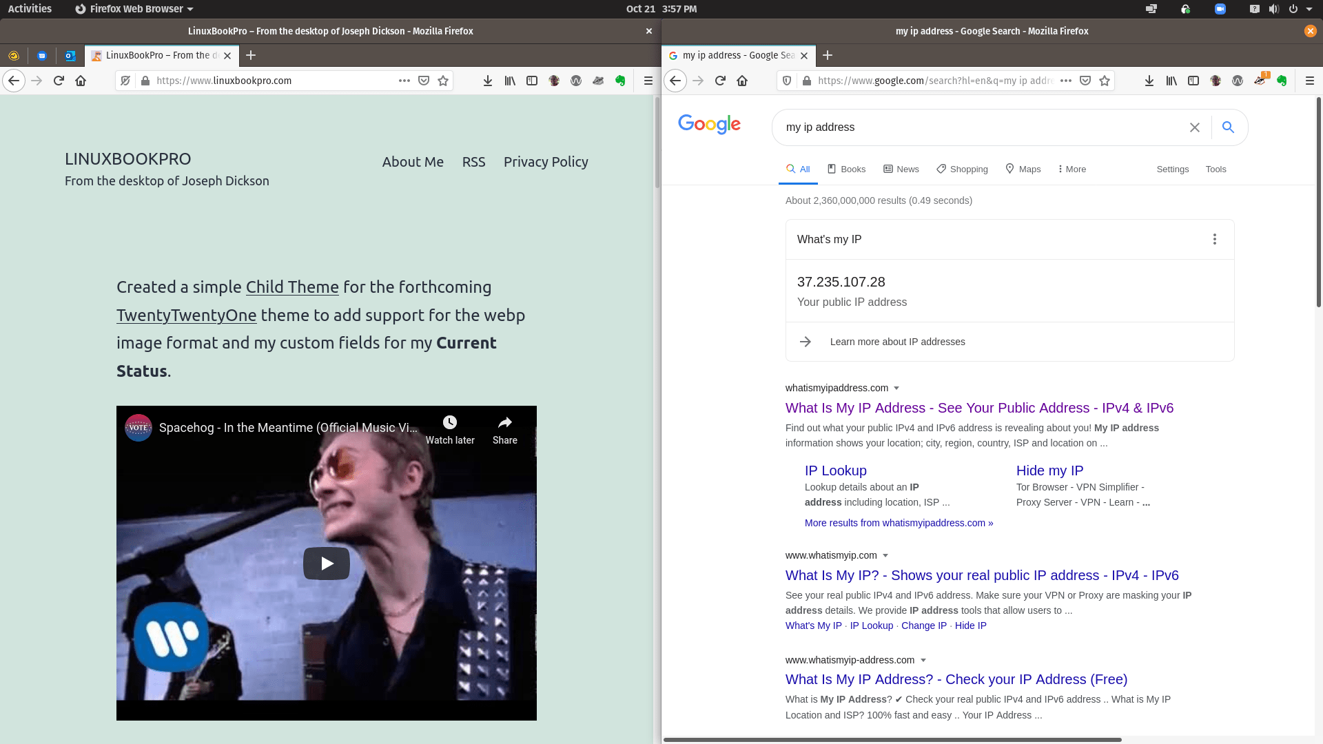Open Hide my IP sitelink

pos(1049,471)
